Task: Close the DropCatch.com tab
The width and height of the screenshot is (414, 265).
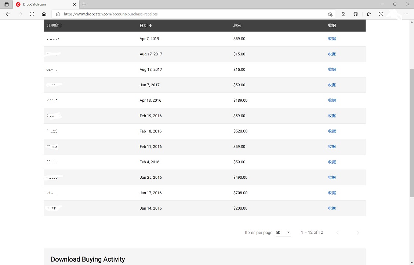Action: pyautogui.click(x=75, y=4)
